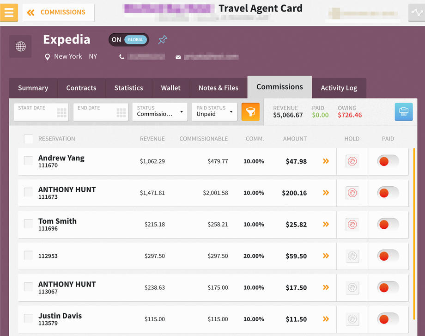This screenshot has height=336, width=425.
Task: Click the New York location pin icon
Action: [48, 57]
